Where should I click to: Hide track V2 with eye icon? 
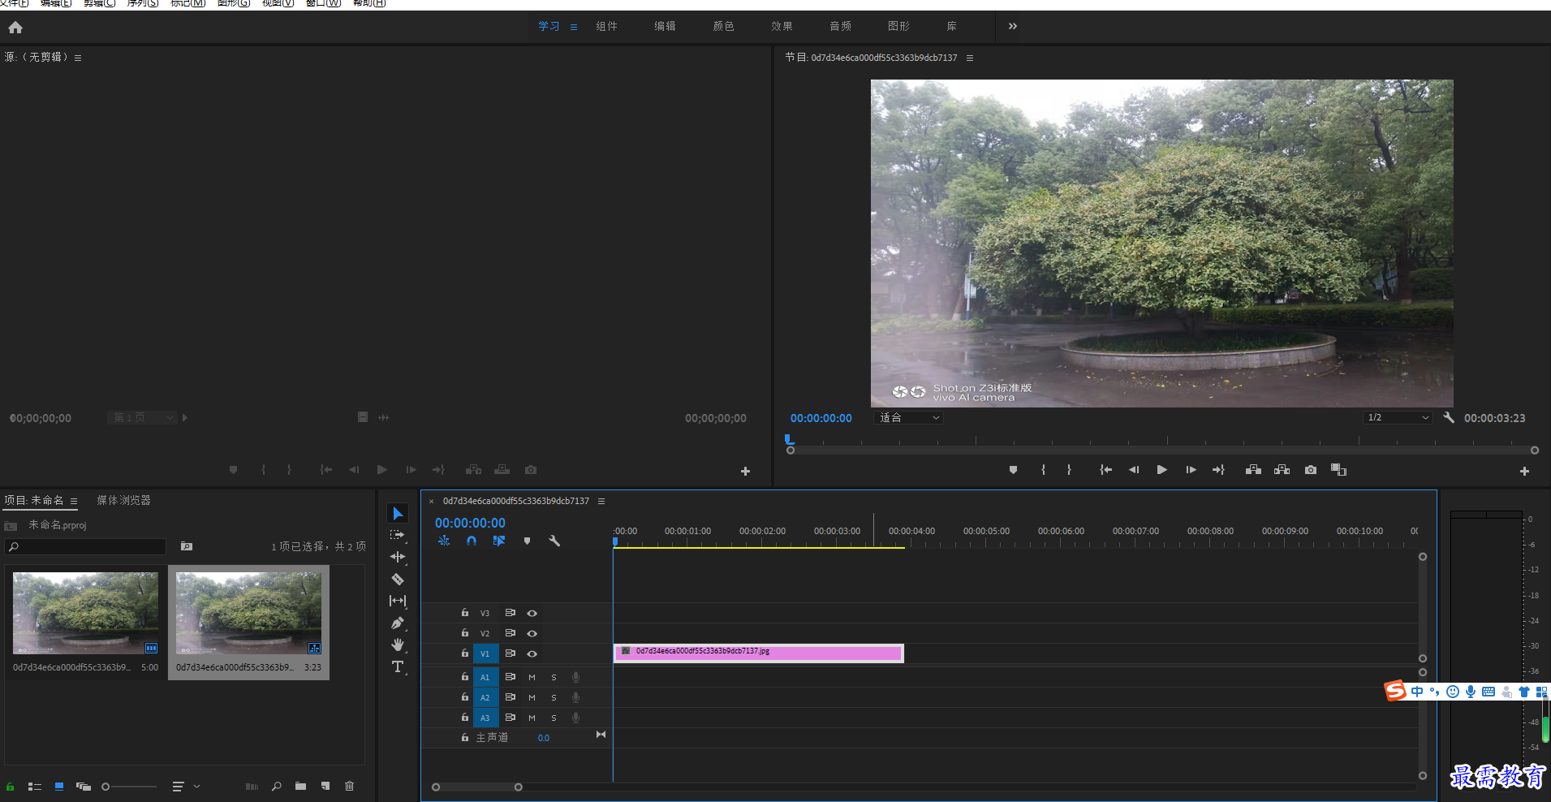pyautogui.click(x=532, y=633)
